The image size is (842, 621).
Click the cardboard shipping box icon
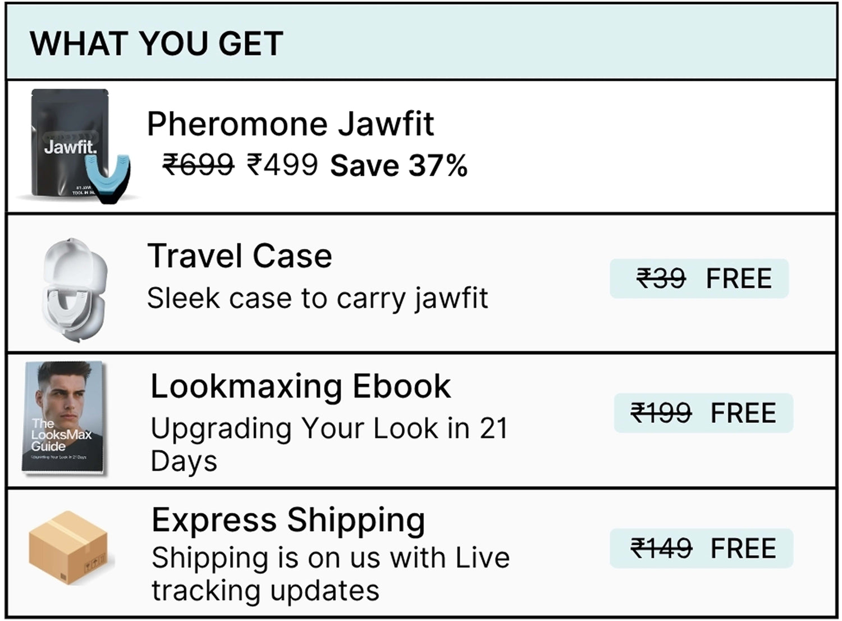point(70,547)
